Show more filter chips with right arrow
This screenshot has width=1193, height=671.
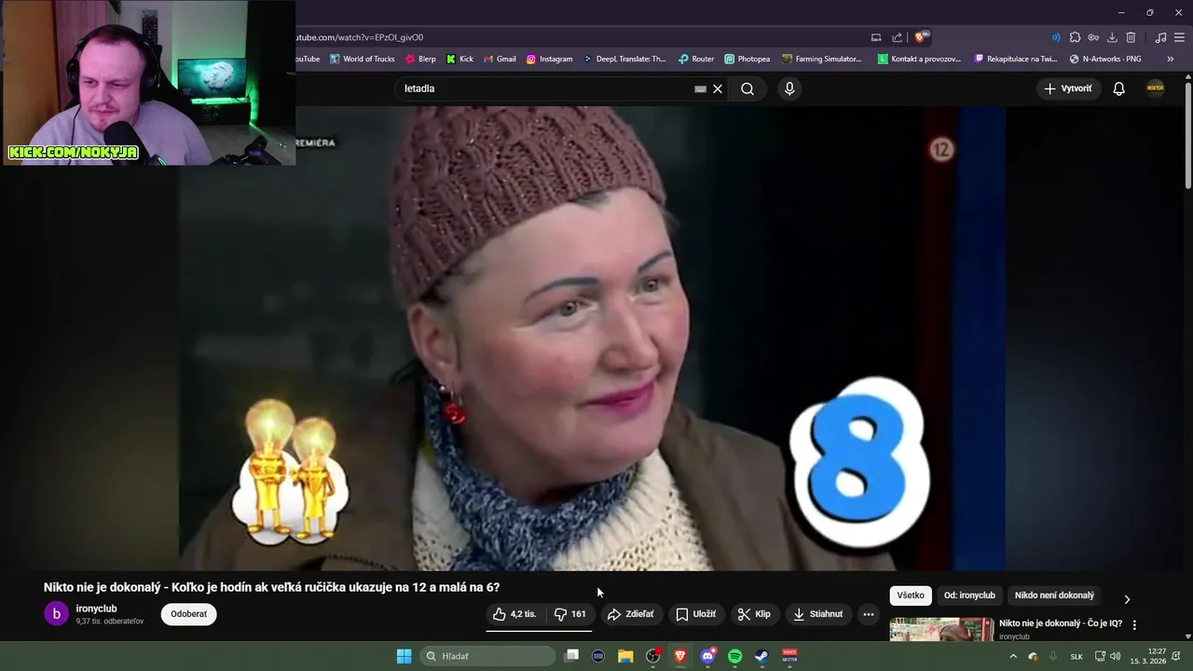click(x=1127, y=599)
